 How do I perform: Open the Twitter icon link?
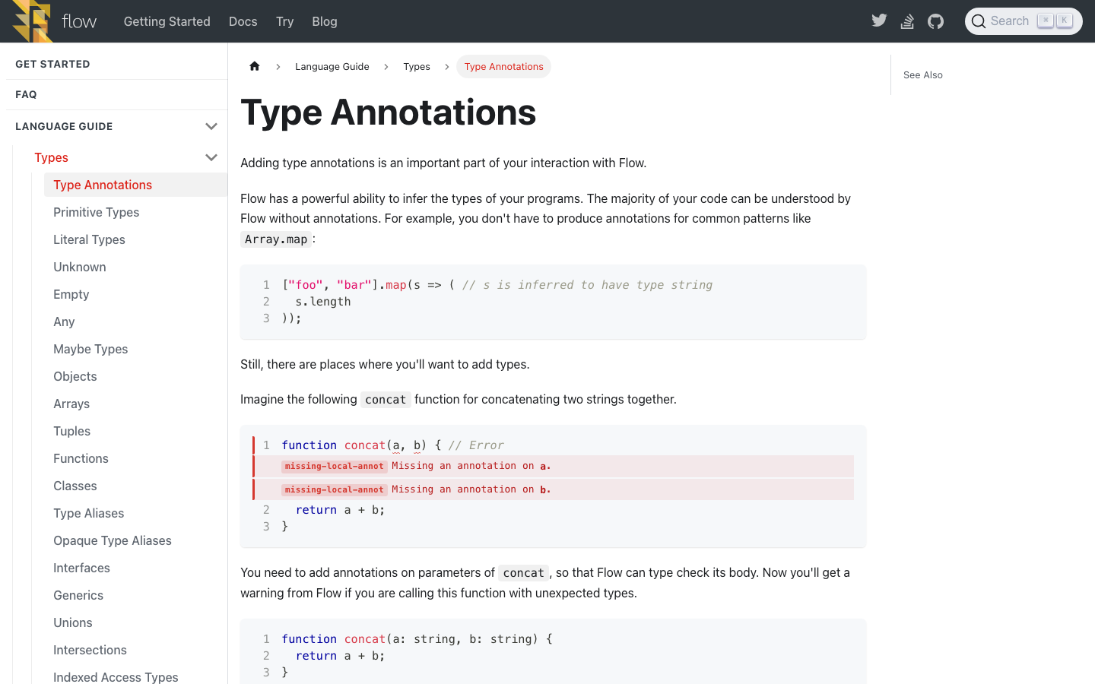pos(879,21)
